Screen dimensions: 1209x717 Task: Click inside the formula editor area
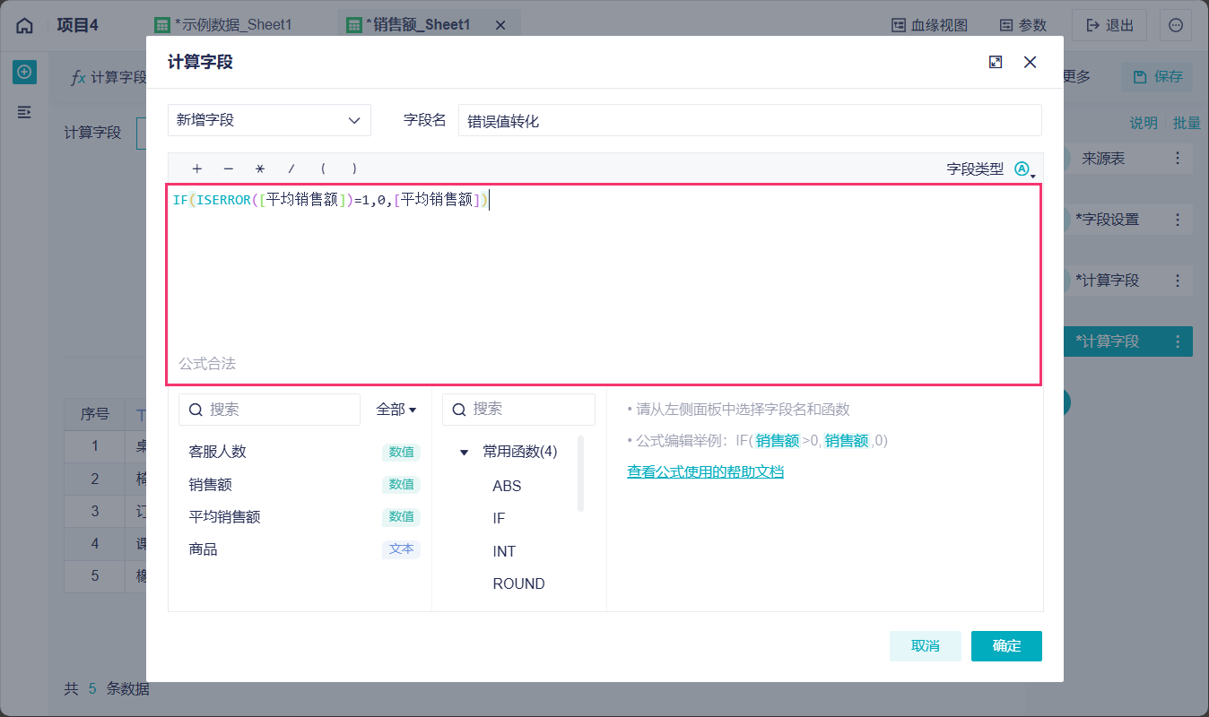coord(604,284)
